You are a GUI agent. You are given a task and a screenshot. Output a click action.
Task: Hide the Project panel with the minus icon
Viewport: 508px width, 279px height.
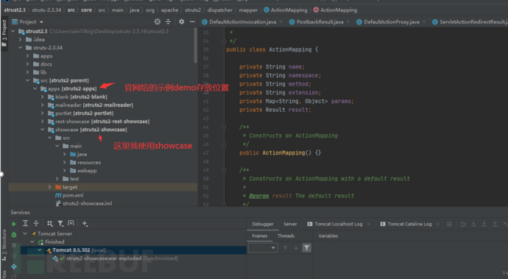[192, 21]
